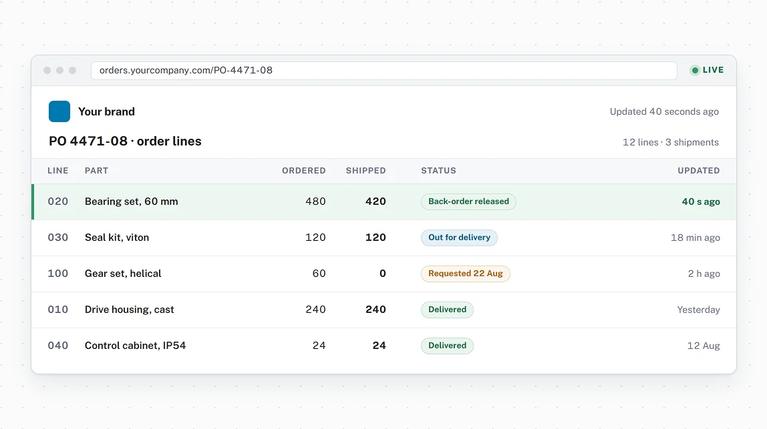The image size is (767, 429).
Task: Click ordered quantity 480
Action: (x=315, y=201)
